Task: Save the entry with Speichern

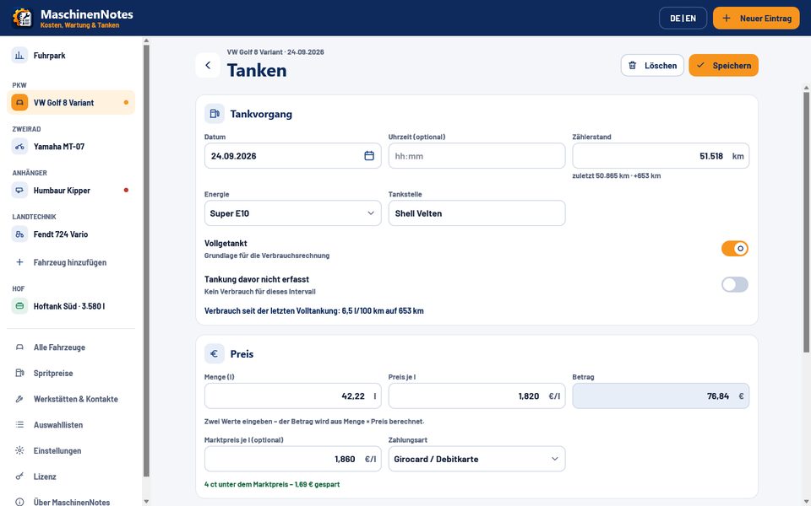Action: point(723,66)
